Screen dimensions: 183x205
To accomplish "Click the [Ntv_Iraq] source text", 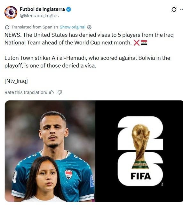I will coord(16,81).
